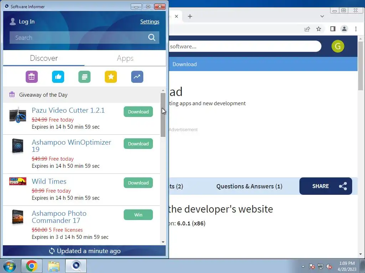365x273 pixels.
Task: Switch to the Discover tab
Action: tap(44, 58)
